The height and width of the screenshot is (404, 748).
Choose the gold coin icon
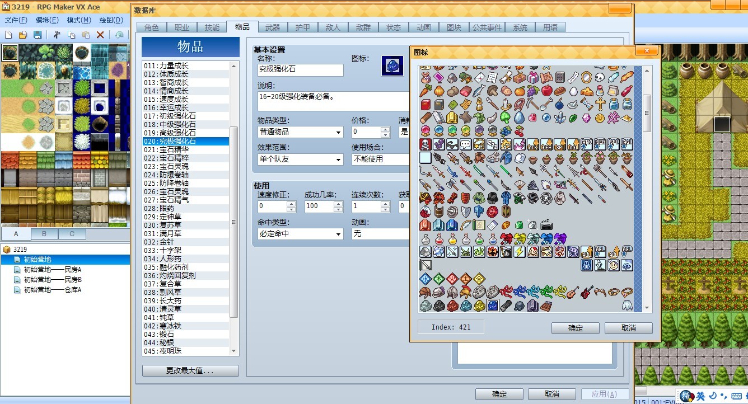pyautogui.click(x=600, y=118)
